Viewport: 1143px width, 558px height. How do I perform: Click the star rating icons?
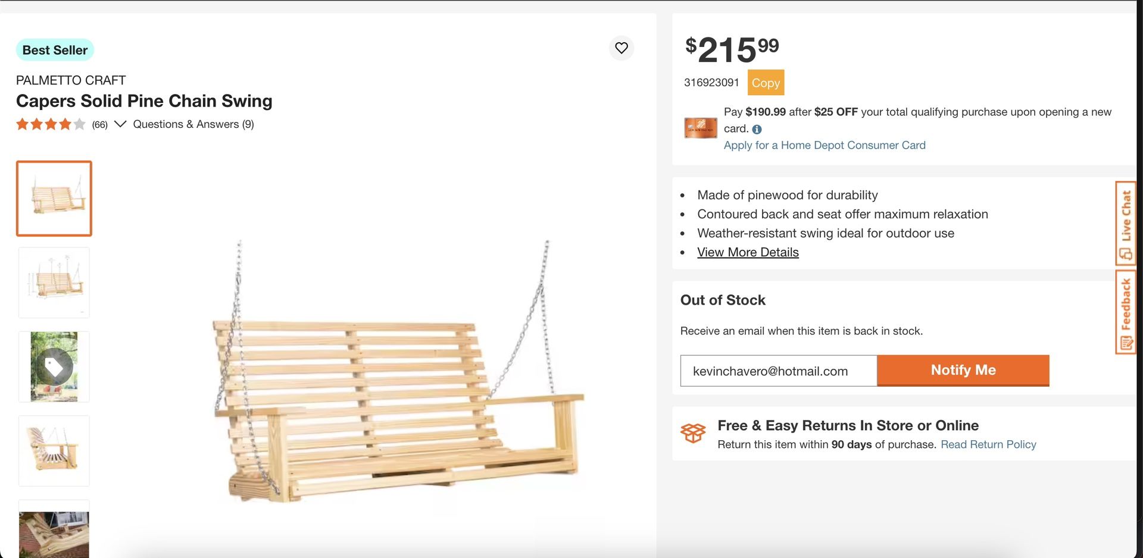pos(51,124)
